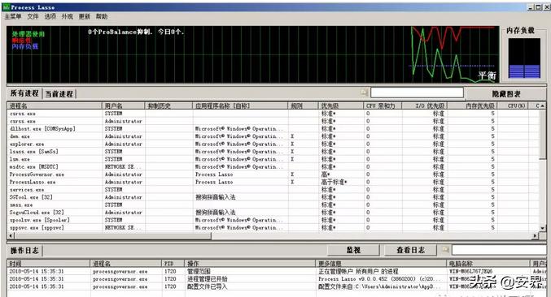Sort by the 应用程序名称 column header
The image size is (551, 297).
tap(240, 105)
